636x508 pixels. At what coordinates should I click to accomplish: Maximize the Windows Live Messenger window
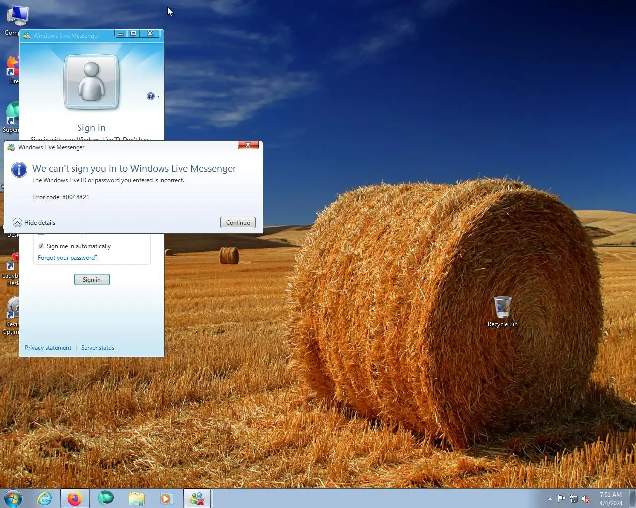click(x=133, y=34)
